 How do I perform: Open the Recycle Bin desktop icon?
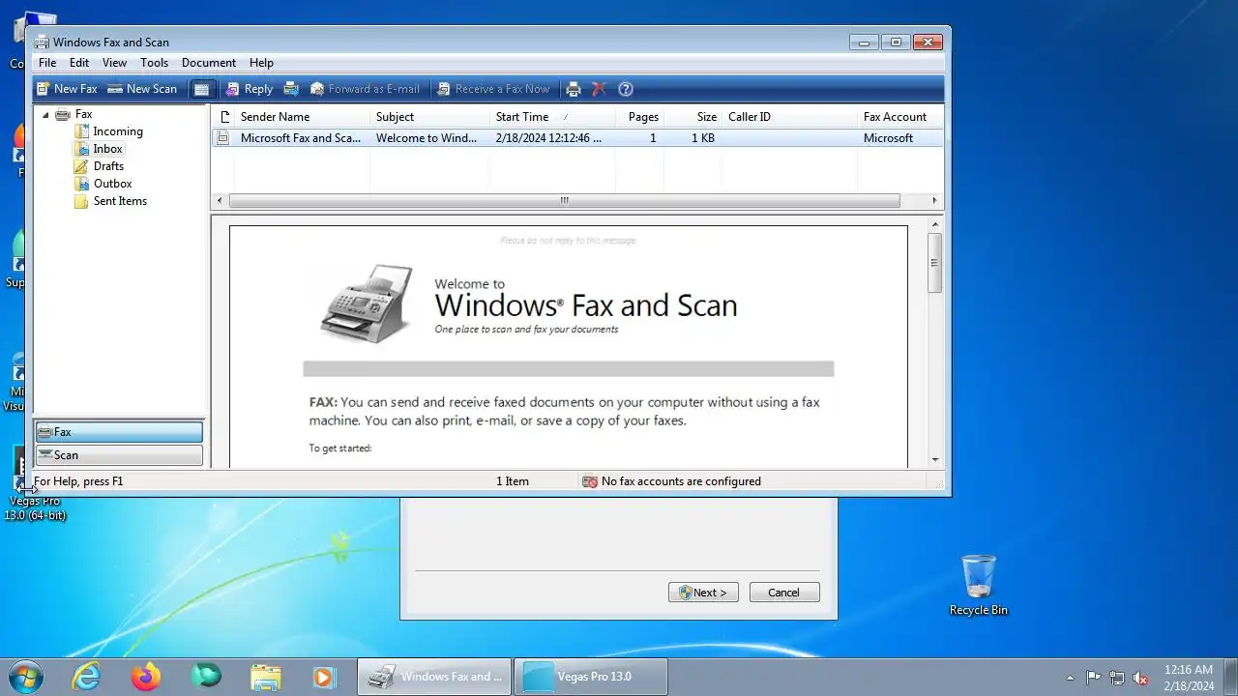click(979, 585)
